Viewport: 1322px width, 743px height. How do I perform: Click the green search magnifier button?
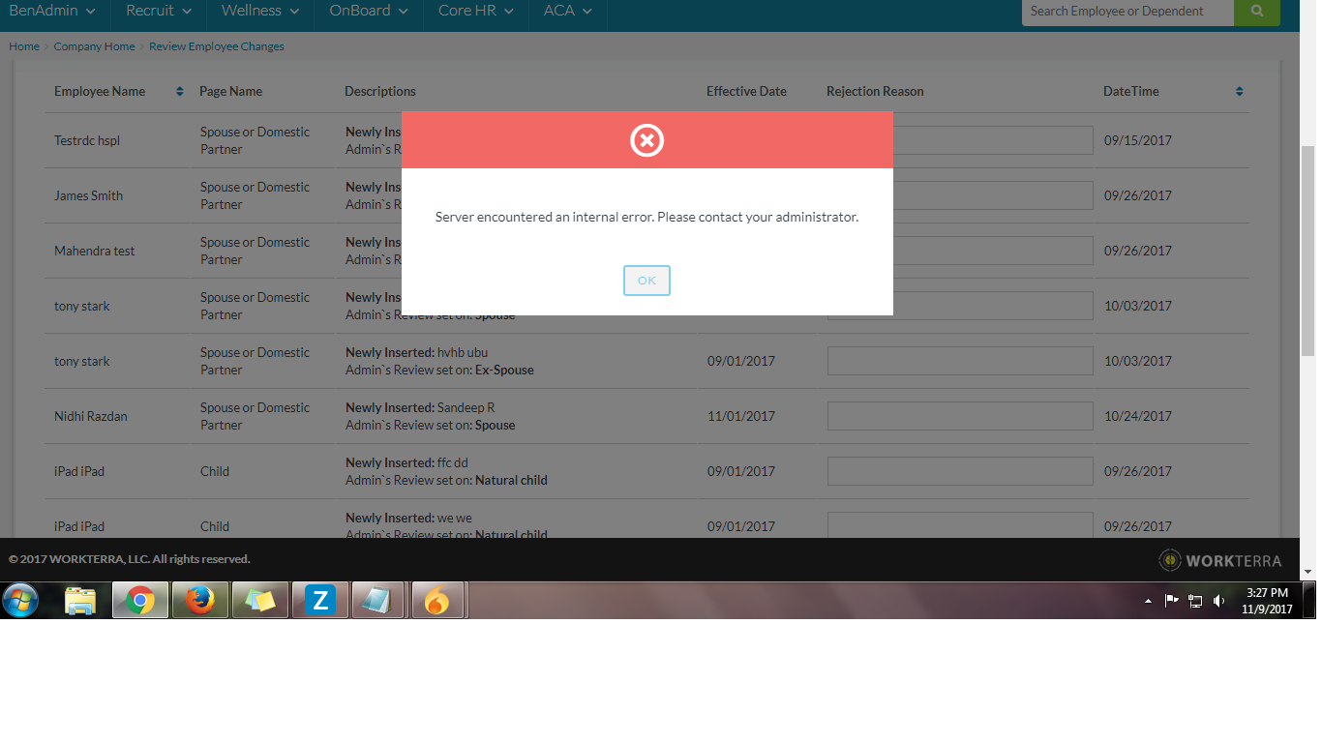(1257, 12)
